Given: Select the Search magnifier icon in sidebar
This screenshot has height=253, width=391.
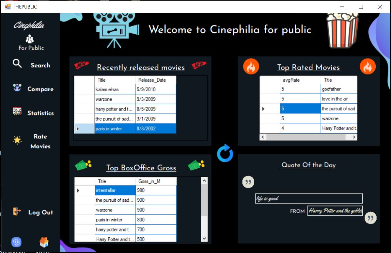Looking at the screenshot, I should (17, 64).
